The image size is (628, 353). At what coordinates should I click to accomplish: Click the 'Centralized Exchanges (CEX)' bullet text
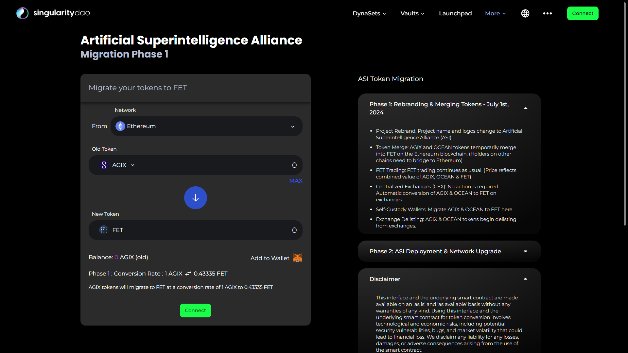point(437,193)
